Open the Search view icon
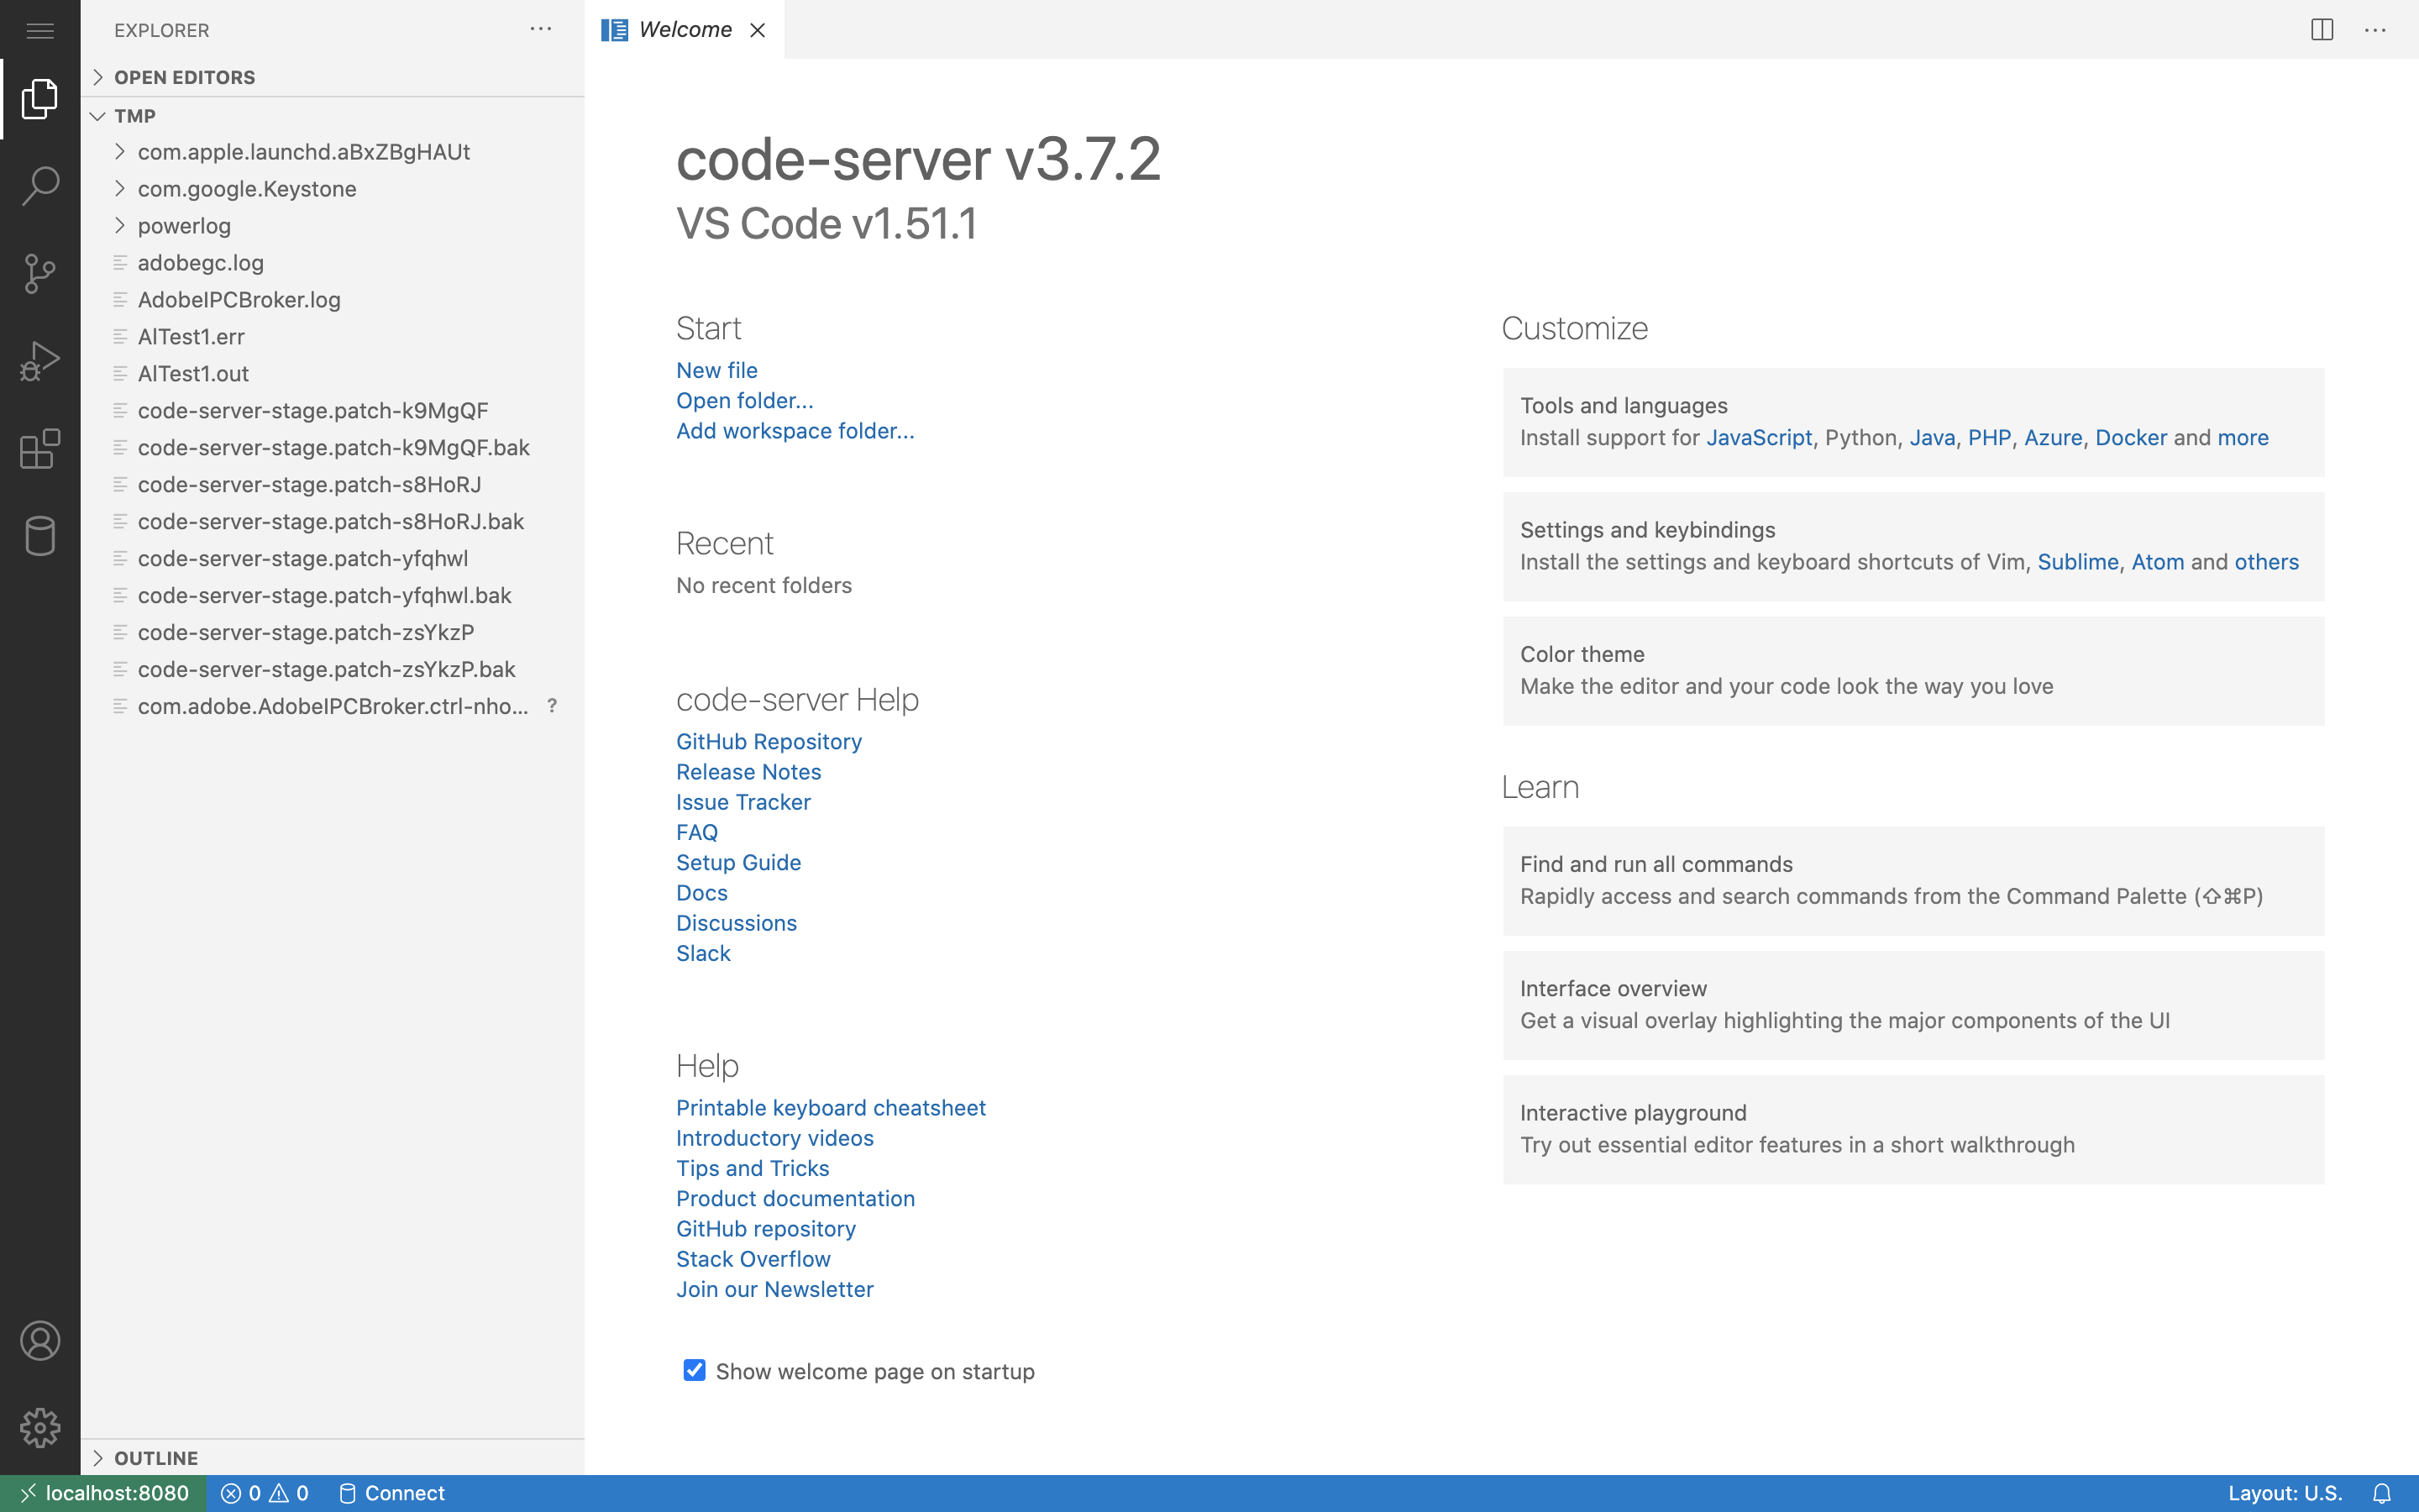 tap(40, 186)
